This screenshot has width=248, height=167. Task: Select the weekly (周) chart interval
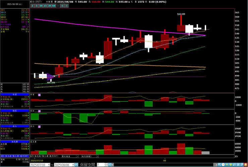(62, 6)
